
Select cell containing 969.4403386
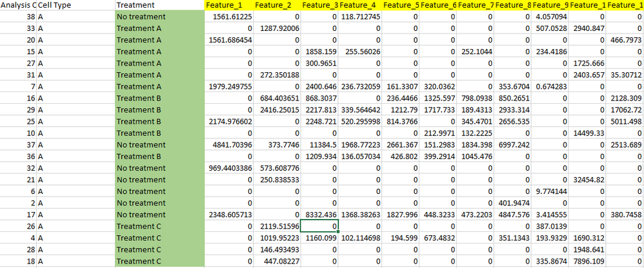pos(228,168)
